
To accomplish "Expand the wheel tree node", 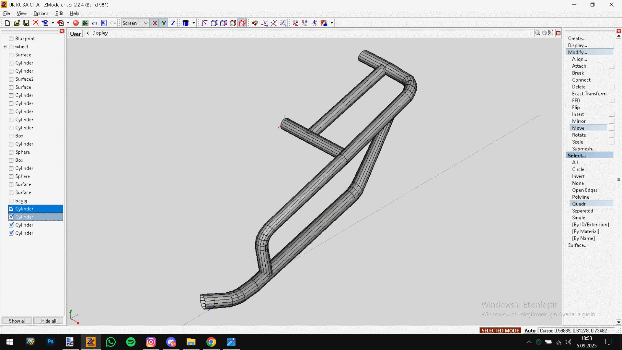I will click(5, 47).
